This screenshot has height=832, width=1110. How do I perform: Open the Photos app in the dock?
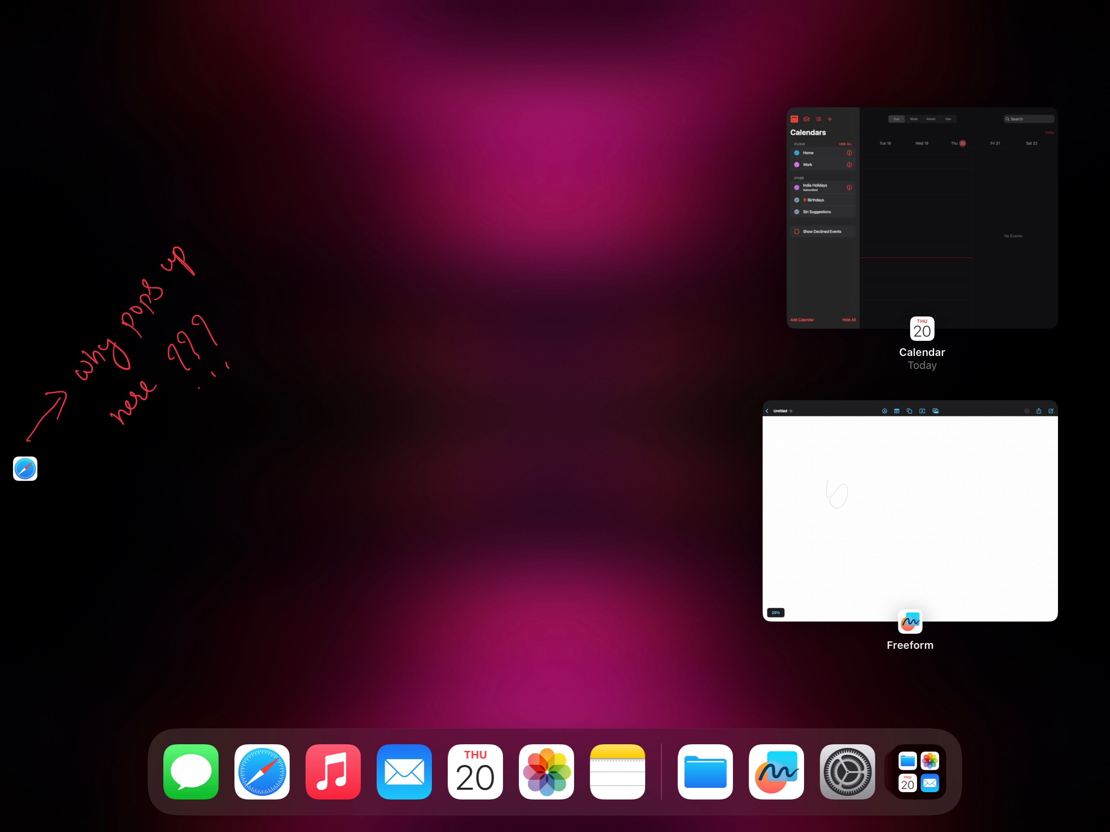546,771
